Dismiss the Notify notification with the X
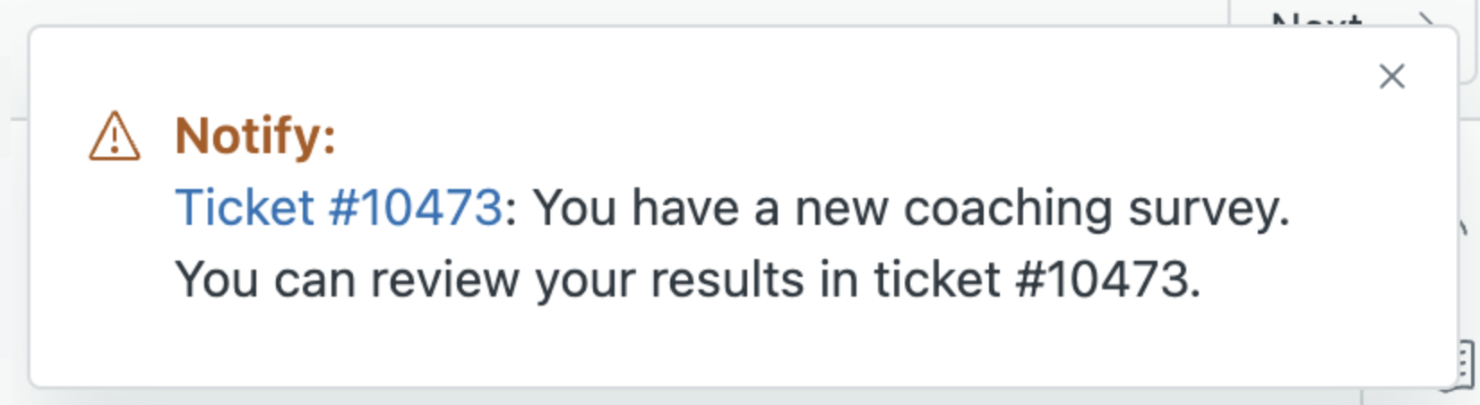This screenshot has height=405, width=1480. 1391,76
